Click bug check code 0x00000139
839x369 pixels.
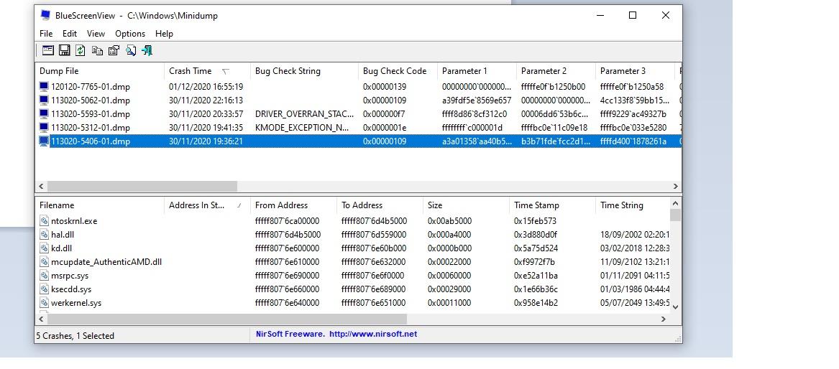tap(385, 87)
